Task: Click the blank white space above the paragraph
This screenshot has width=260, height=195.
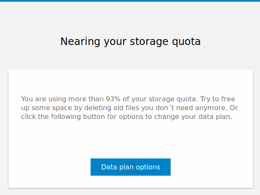Action: 130,82
